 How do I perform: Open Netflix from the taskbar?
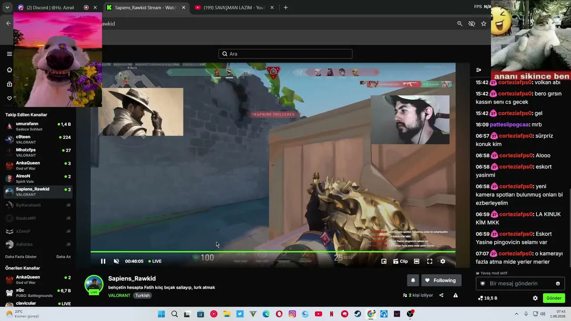(331, 314)
